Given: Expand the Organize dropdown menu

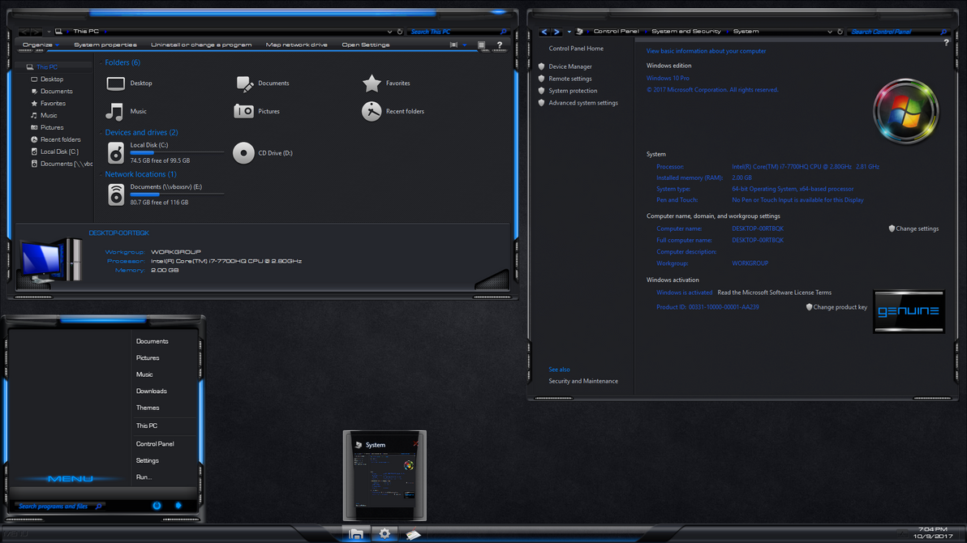Looking at the screenshot, I should 41,45.
